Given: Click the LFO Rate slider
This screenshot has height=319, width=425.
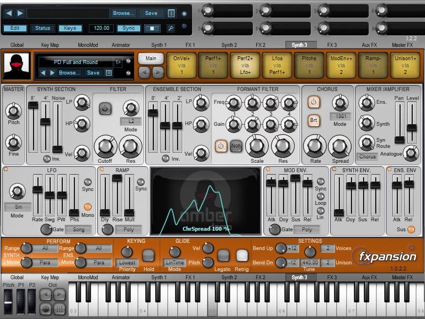Looking at the screenshot, I should point(38,195).
